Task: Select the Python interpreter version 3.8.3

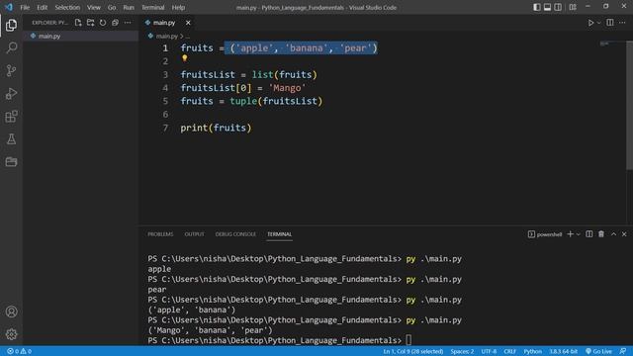Action: pos(563,351)
